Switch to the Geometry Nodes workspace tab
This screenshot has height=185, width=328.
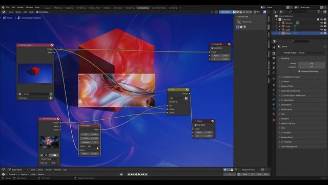[x=159, y=8]
